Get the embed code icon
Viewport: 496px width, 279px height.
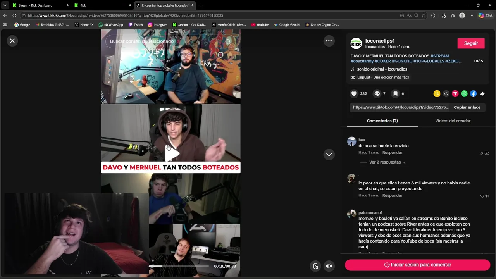(446, 93)
